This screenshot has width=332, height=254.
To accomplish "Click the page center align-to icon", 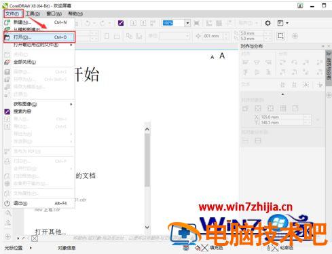I will point(270,109).
